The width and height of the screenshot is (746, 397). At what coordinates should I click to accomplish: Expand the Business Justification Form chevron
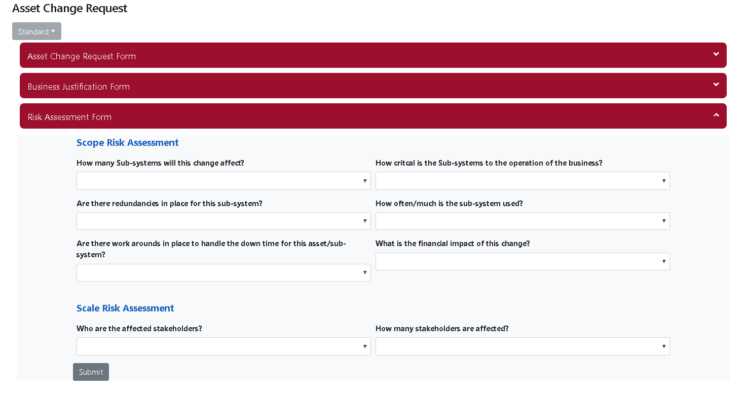click(x=716, y=85)
